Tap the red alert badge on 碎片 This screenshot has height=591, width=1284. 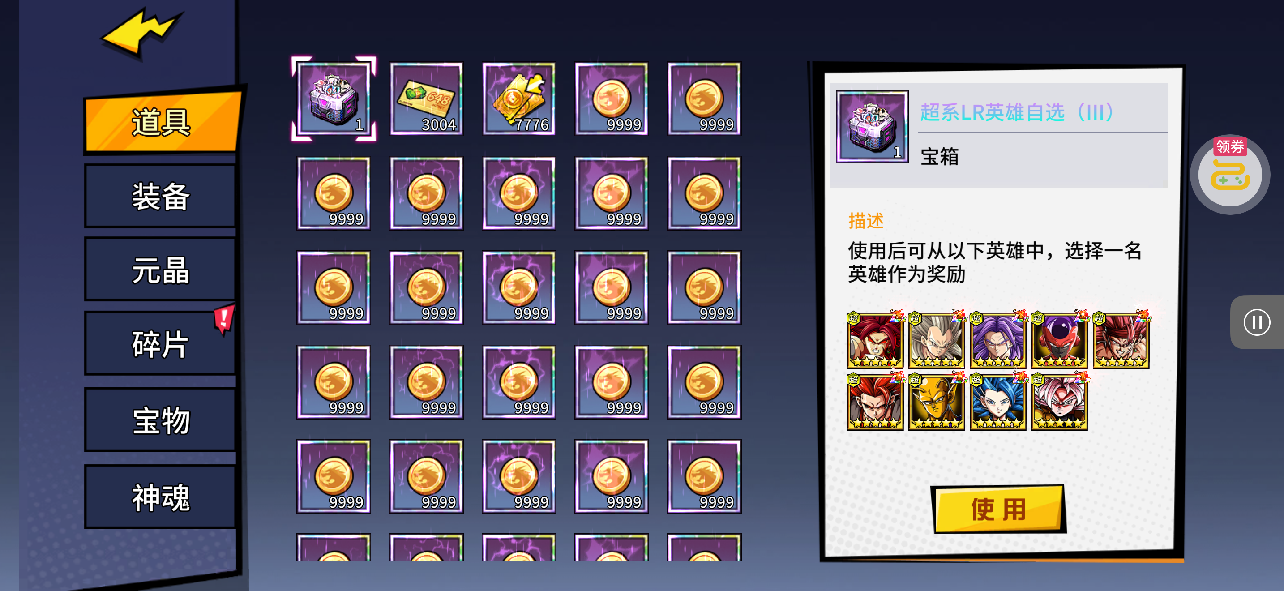tap(224, 318)
